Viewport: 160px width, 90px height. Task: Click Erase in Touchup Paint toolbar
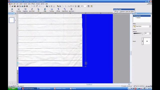116,12
